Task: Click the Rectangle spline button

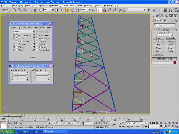Action: (170, 38)
